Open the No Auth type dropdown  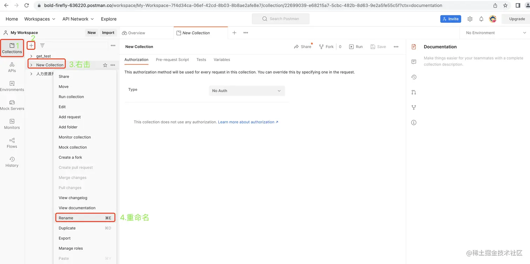point(247,91)
